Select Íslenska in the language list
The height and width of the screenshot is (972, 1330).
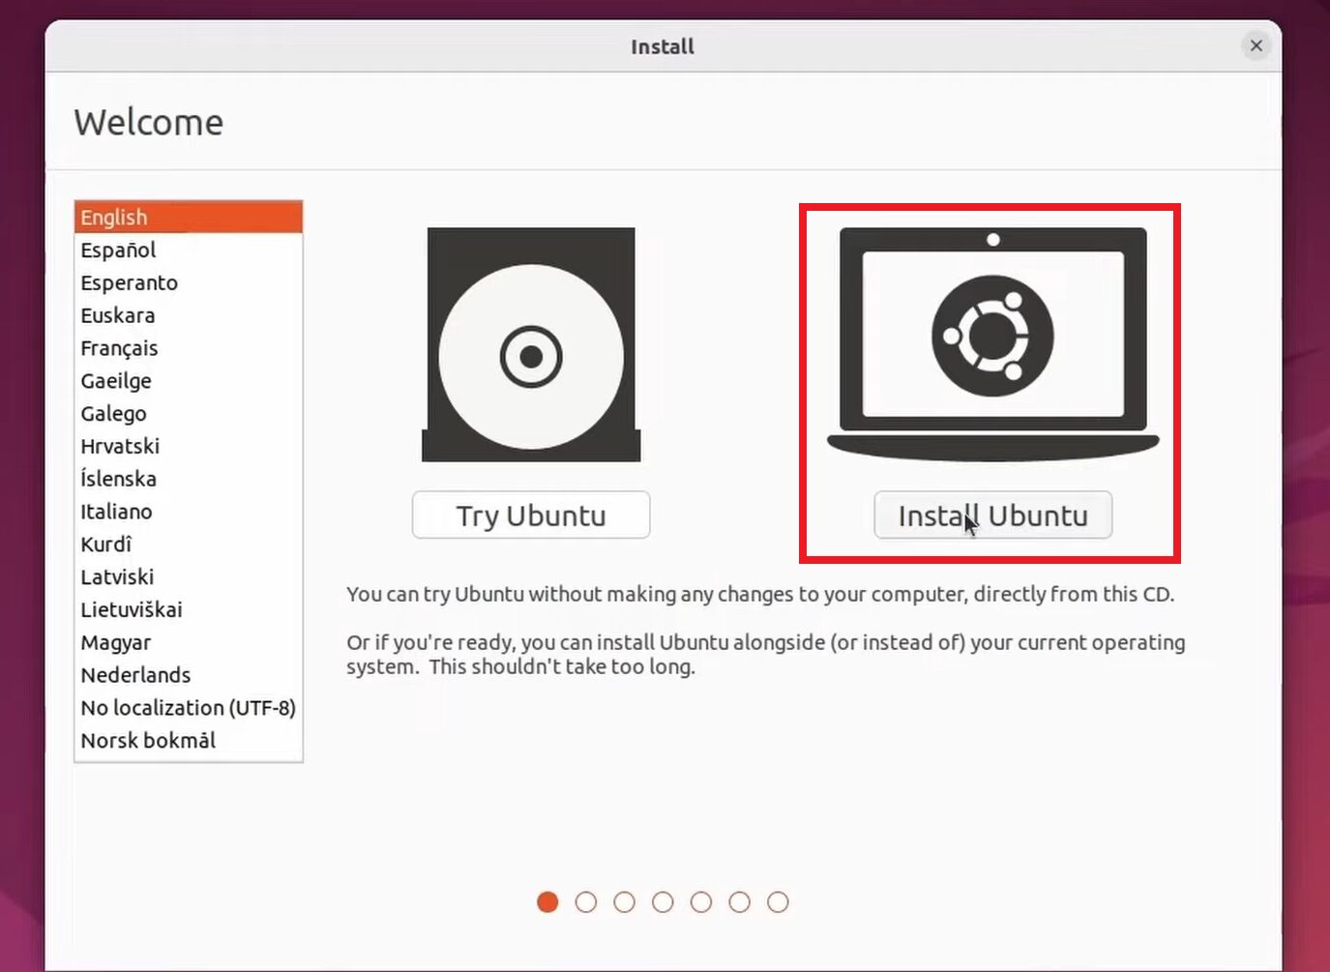(189, 479)
